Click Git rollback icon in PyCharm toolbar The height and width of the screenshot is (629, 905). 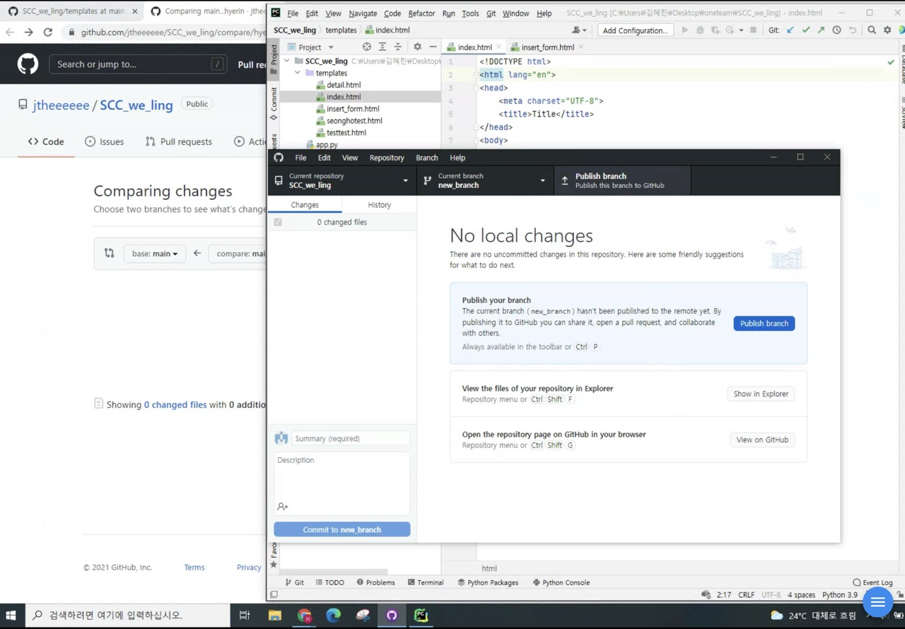pyautogui.click(x=852, y=30)
